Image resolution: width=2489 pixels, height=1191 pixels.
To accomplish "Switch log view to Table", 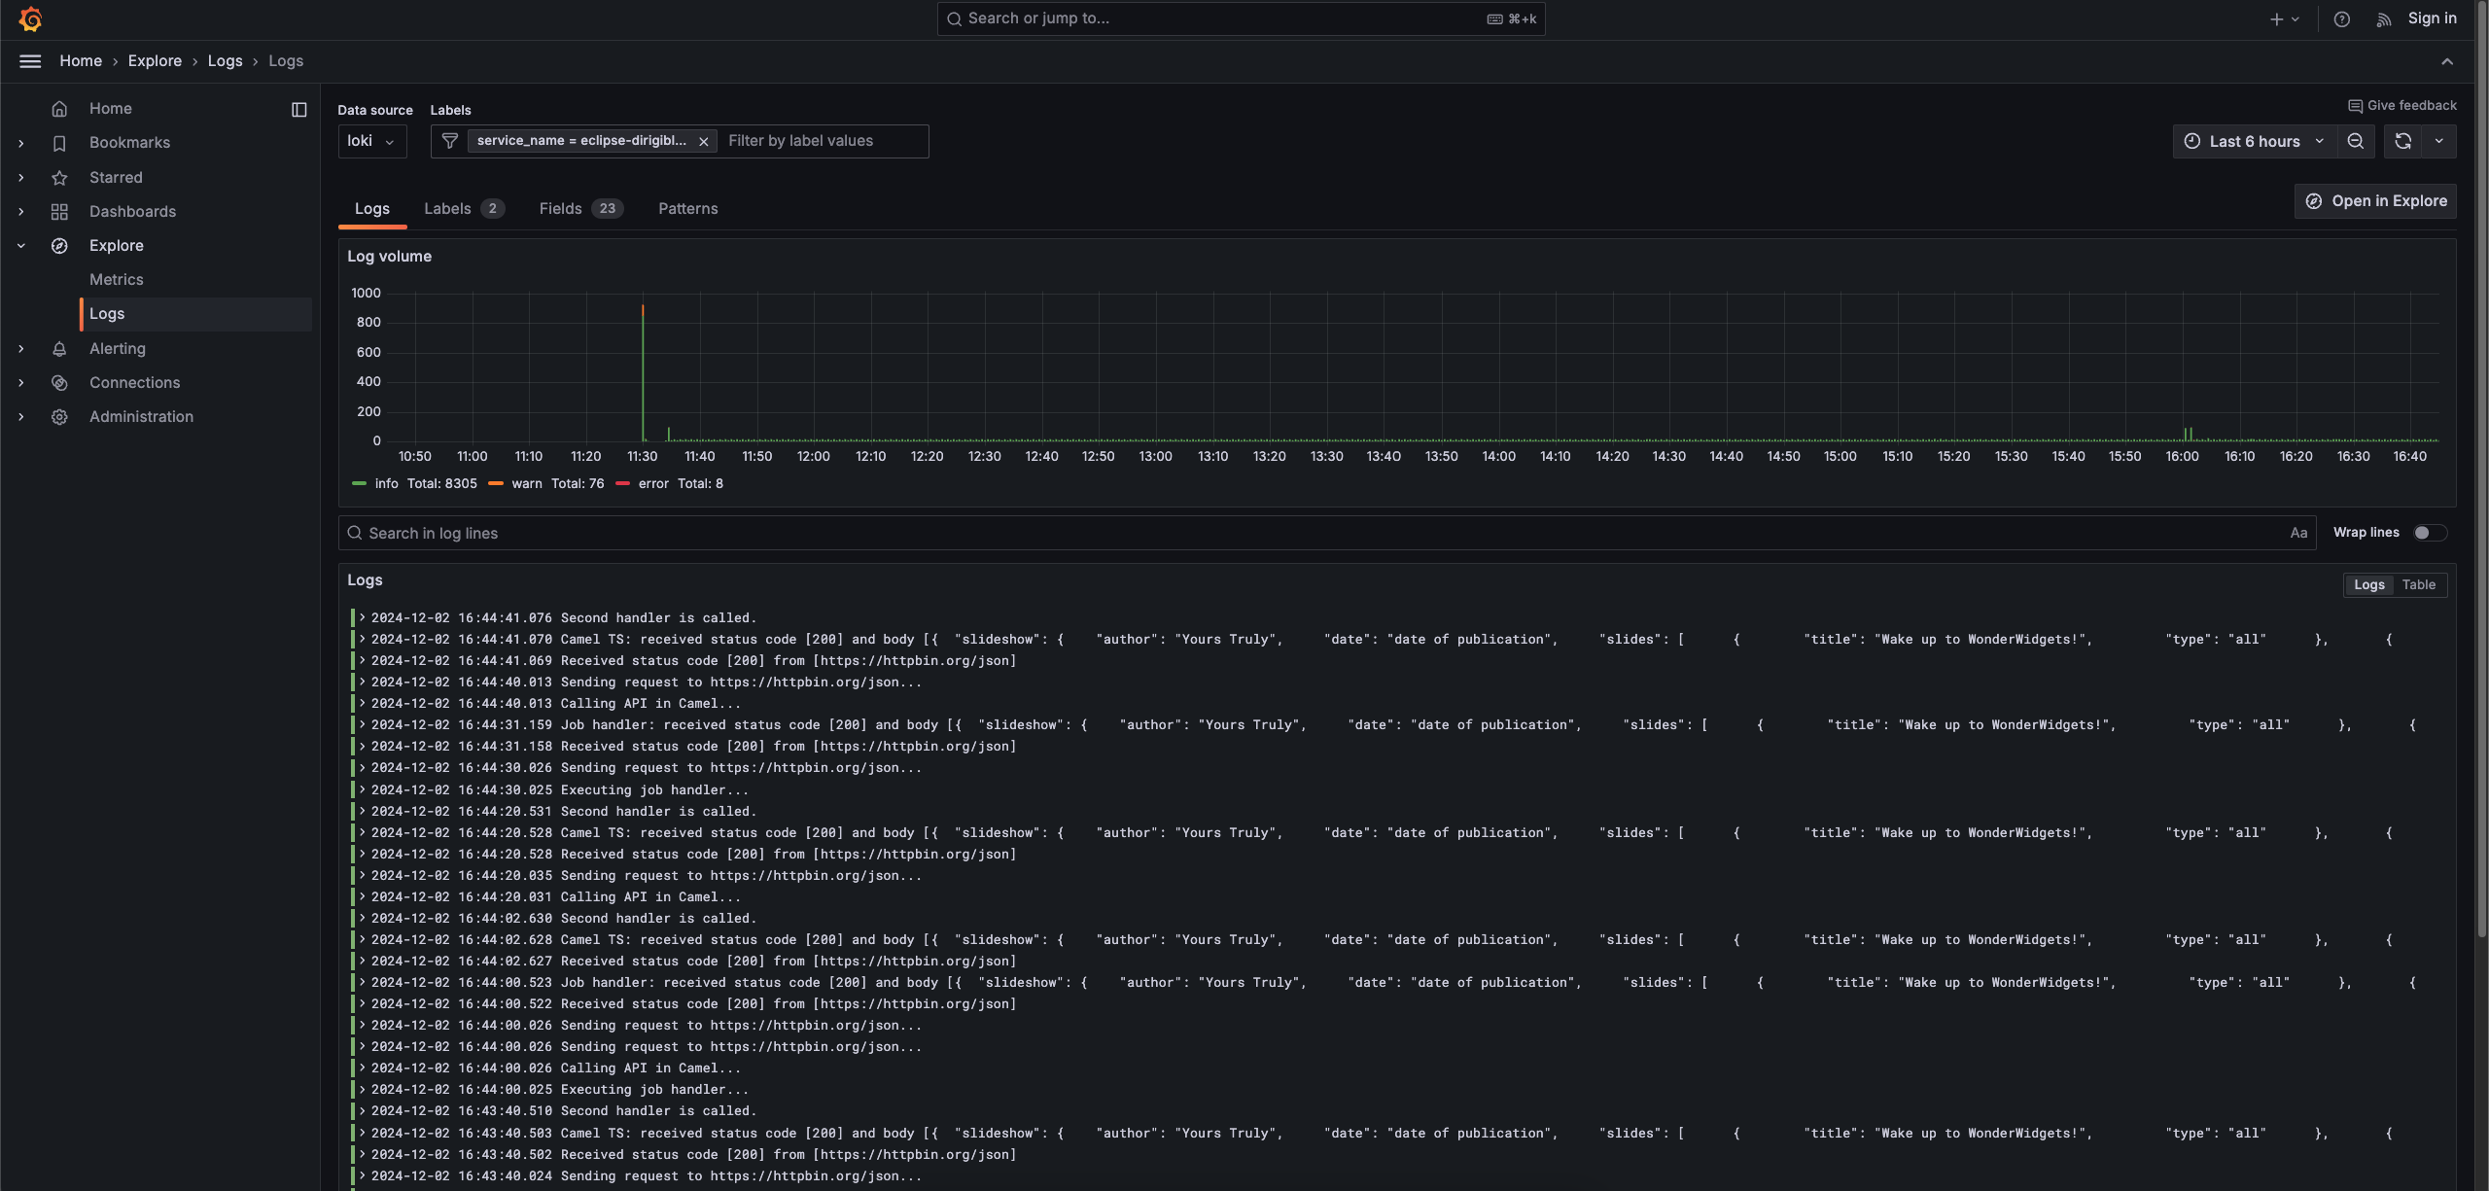I will click(2418, 585).
